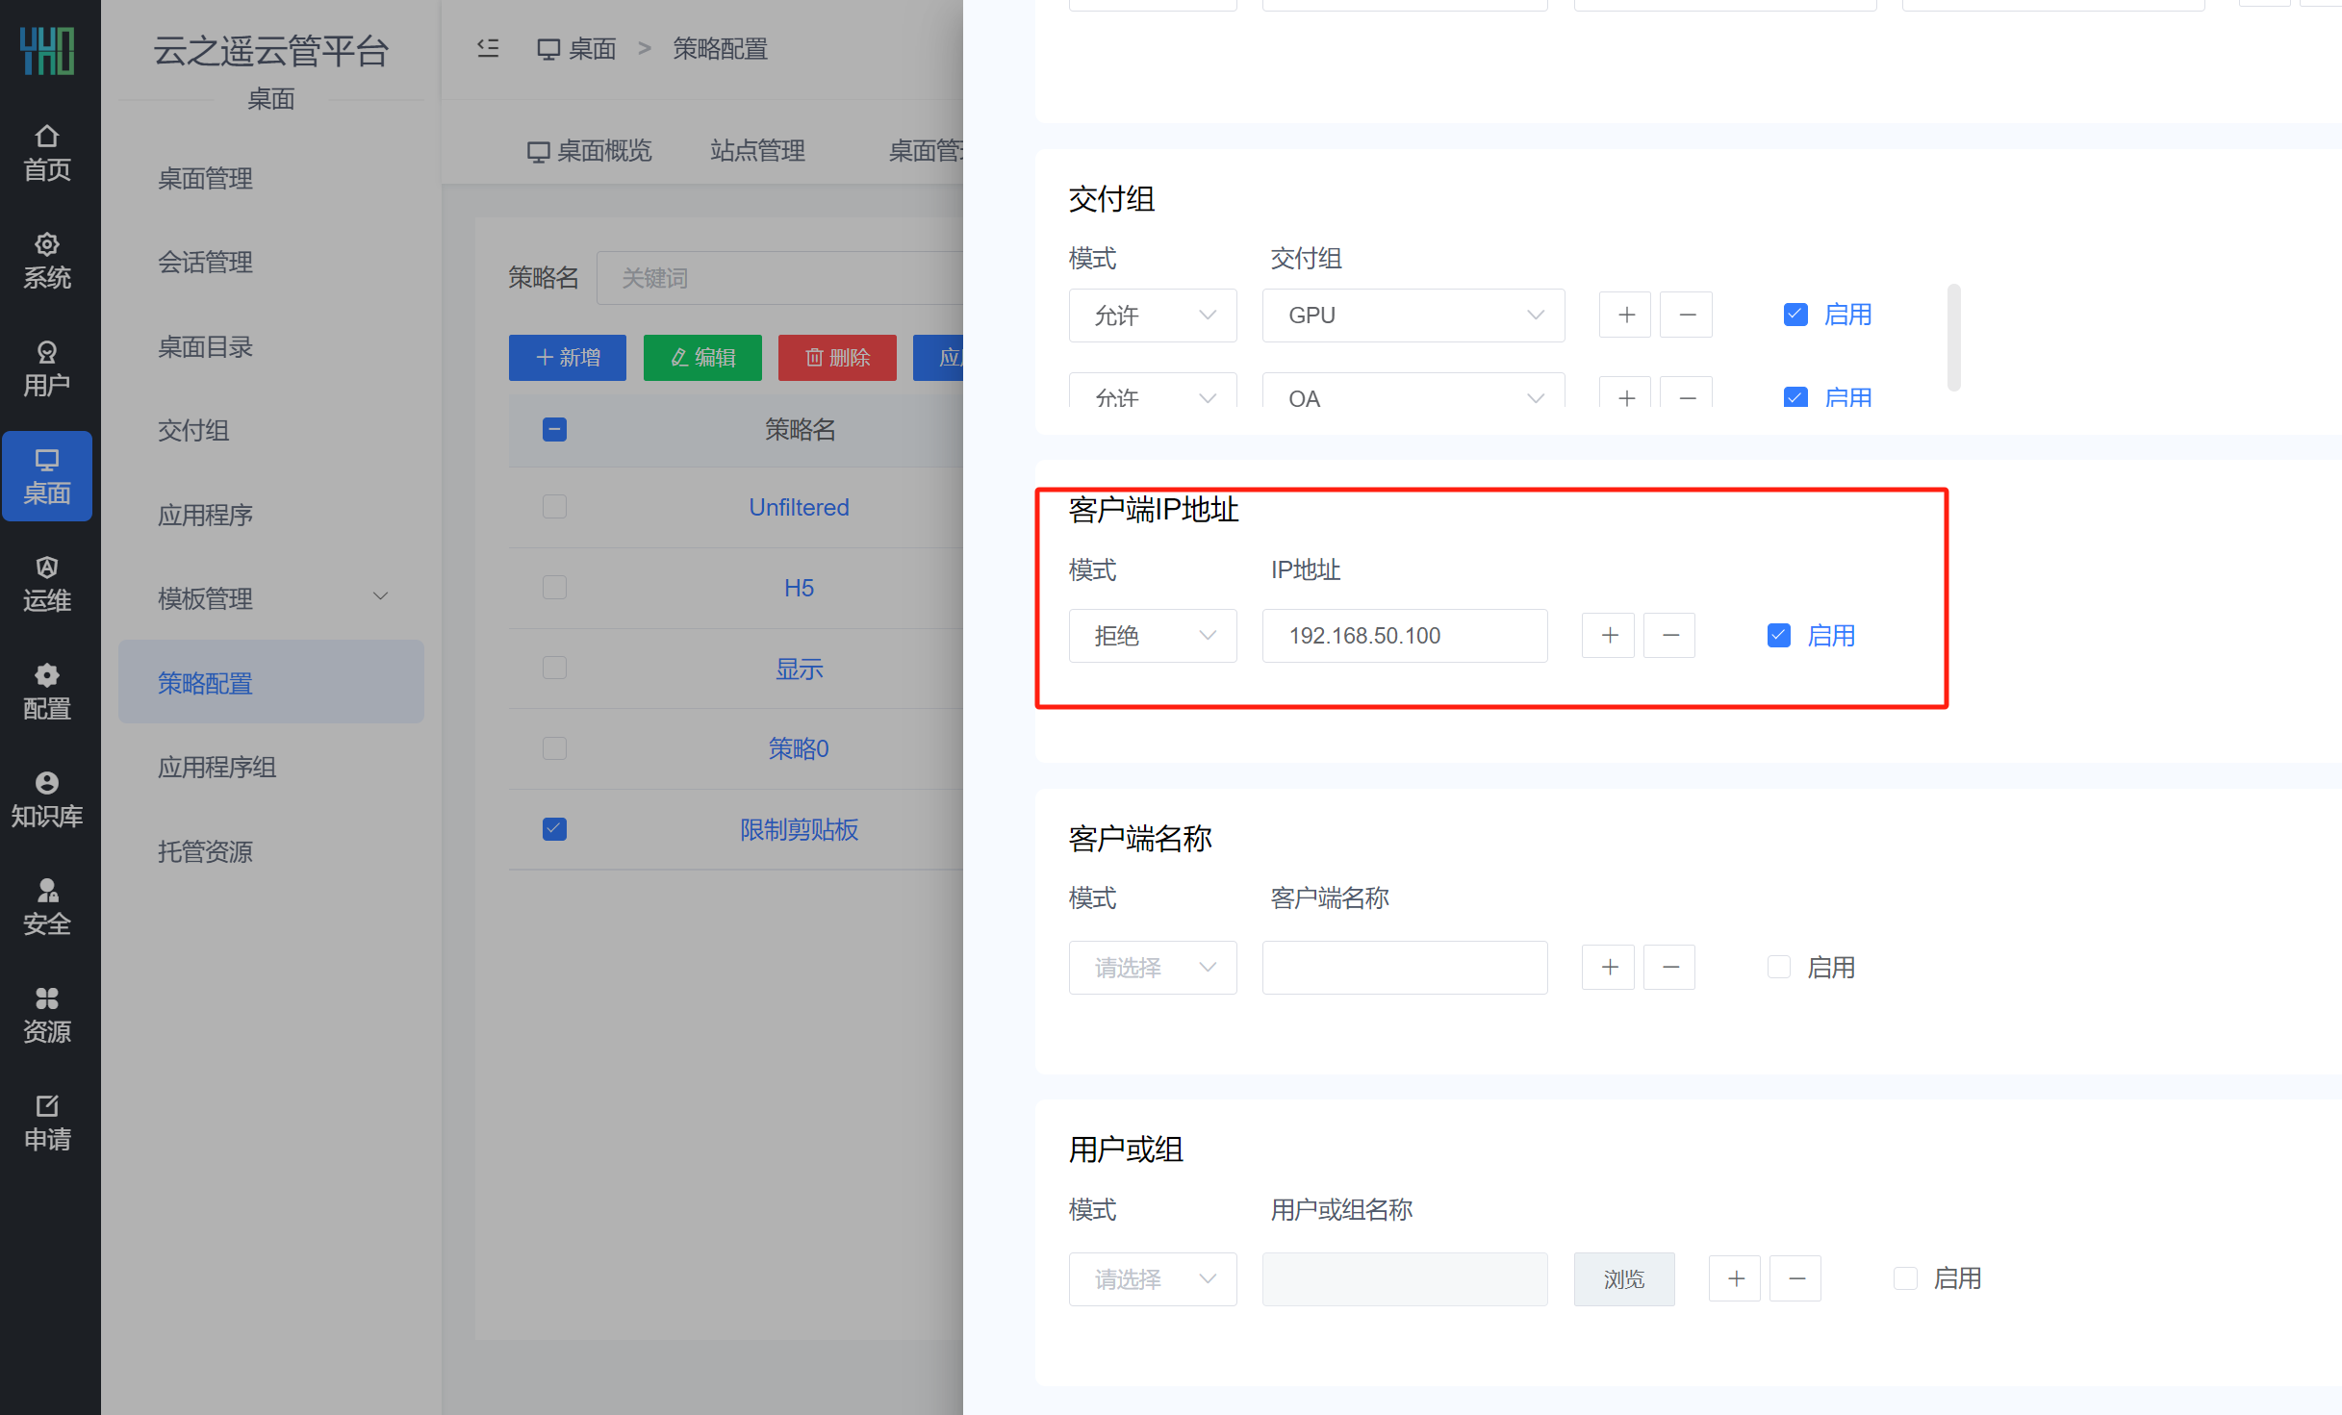Enable the 客户端名称 启用 checkbox
The height and width of the screenshot is (1415, 2342).
(1779, 968)
